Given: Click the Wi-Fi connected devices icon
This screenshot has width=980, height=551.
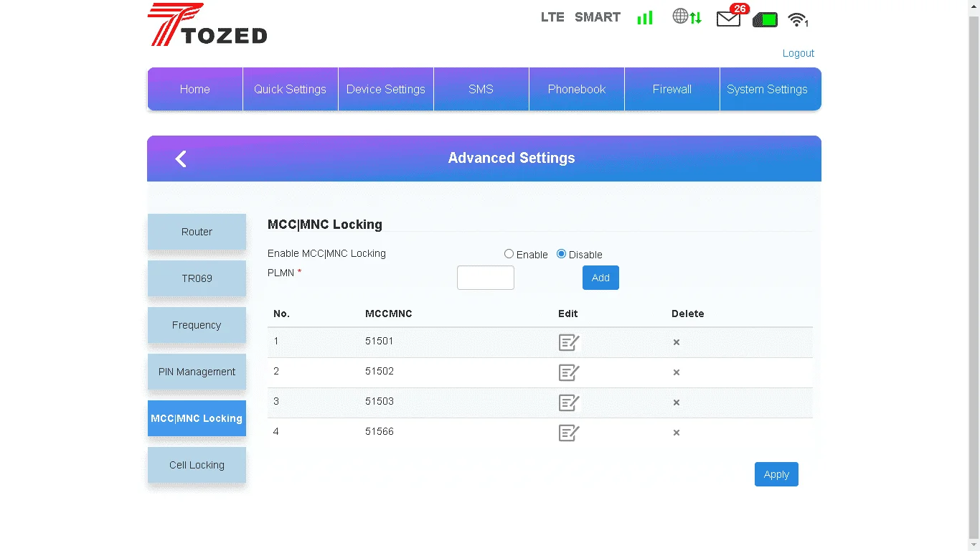Looking at the screenshot, I should coord(798,19).
